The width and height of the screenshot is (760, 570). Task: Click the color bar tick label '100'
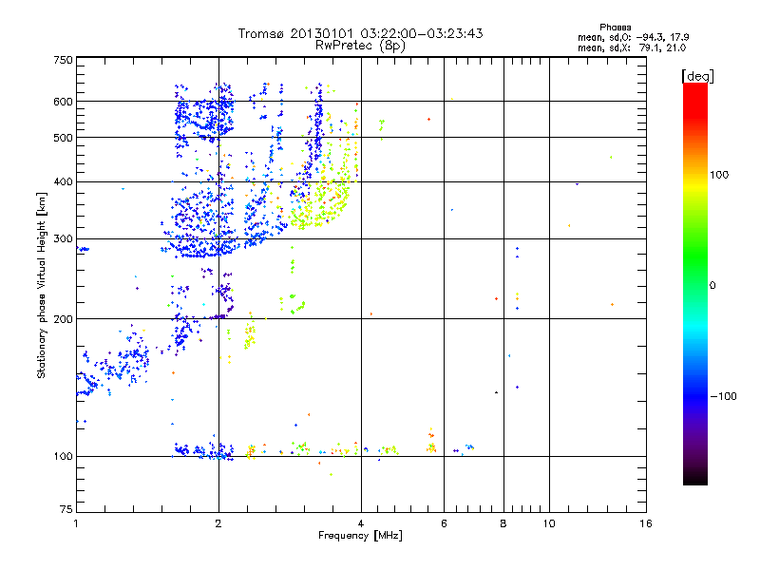click(719, 175)
